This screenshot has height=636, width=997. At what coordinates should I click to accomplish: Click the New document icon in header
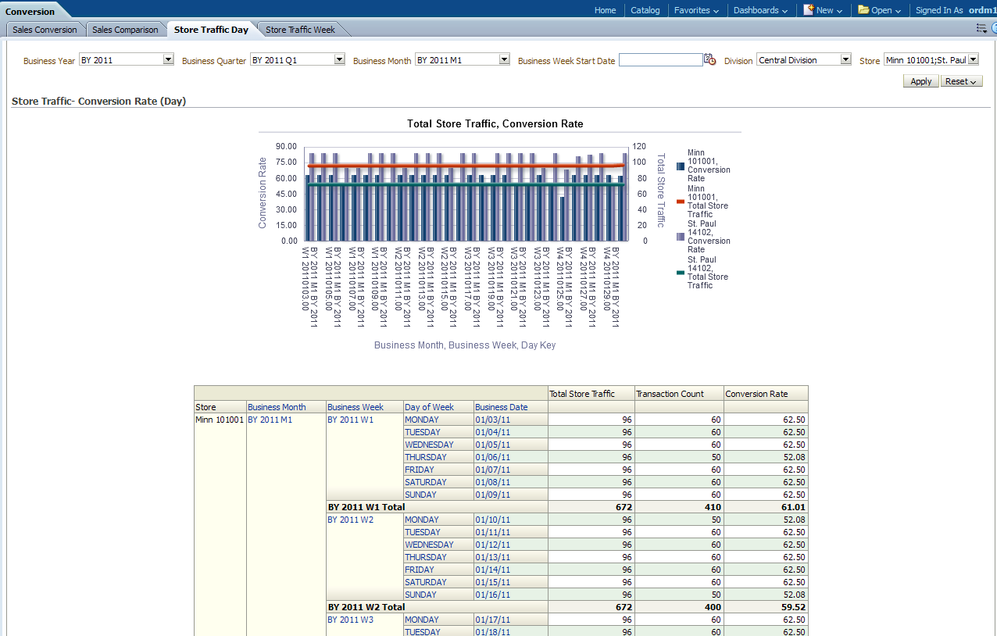(x=809, y=10)
